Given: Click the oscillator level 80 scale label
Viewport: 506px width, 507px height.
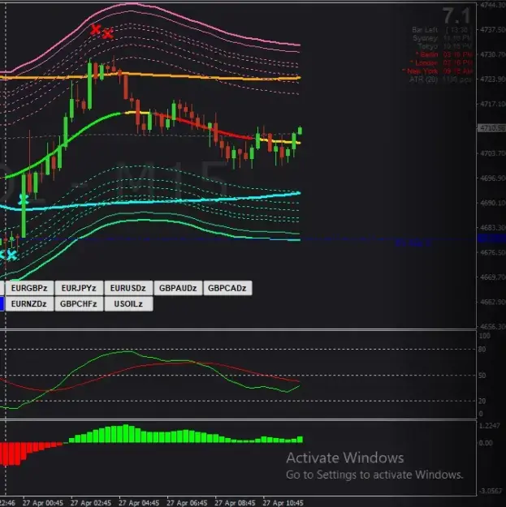Looking at the screenshot, I should (482, 350).
